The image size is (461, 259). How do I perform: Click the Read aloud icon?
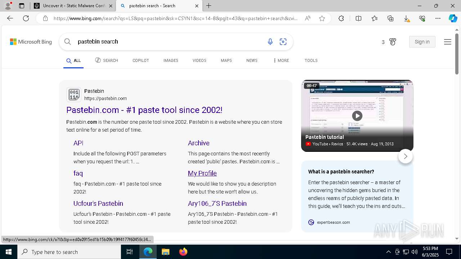[x=308, y=18]
